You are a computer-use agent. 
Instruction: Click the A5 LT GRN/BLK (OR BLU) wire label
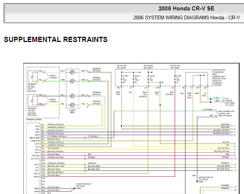tap(57, 136)
